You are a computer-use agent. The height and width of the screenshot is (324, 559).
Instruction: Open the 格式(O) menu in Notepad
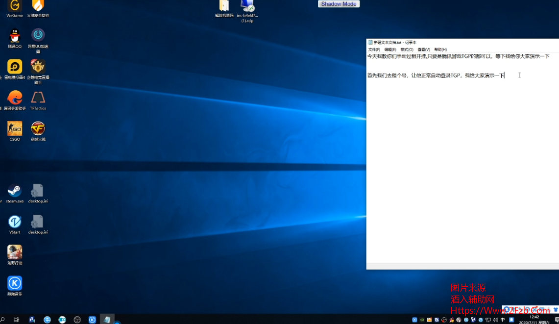[x=407, y=50]
